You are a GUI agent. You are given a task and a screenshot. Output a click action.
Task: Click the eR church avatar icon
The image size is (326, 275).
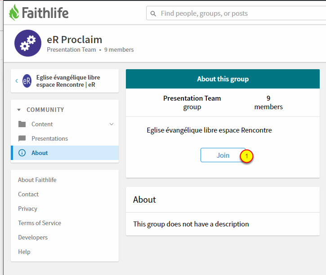(x=27, y=81)
